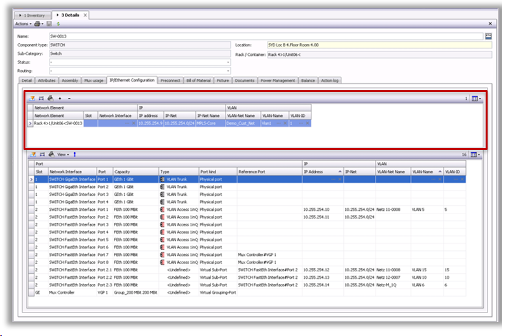Switch to the 1 Inventory tab
Viewport: 506px width, 336px height.
33,15
